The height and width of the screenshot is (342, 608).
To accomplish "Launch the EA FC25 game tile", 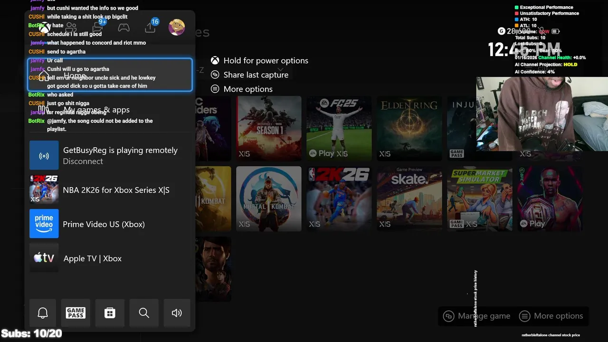I will [x=339, y=128].
